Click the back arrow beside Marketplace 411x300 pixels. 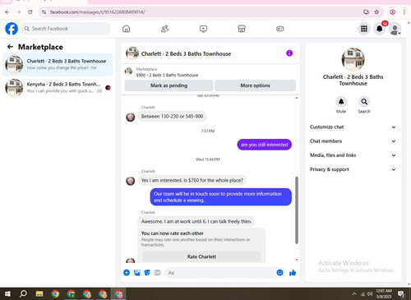[10, 47]
